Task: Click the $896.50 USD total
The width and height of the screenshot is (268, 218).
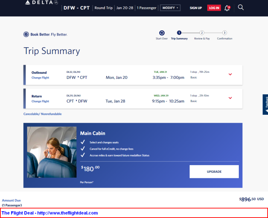Action: click(x=252, y=199)
